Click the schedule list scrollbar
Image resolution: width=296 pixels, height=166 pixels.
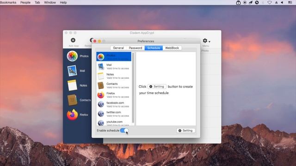[133, 88]
